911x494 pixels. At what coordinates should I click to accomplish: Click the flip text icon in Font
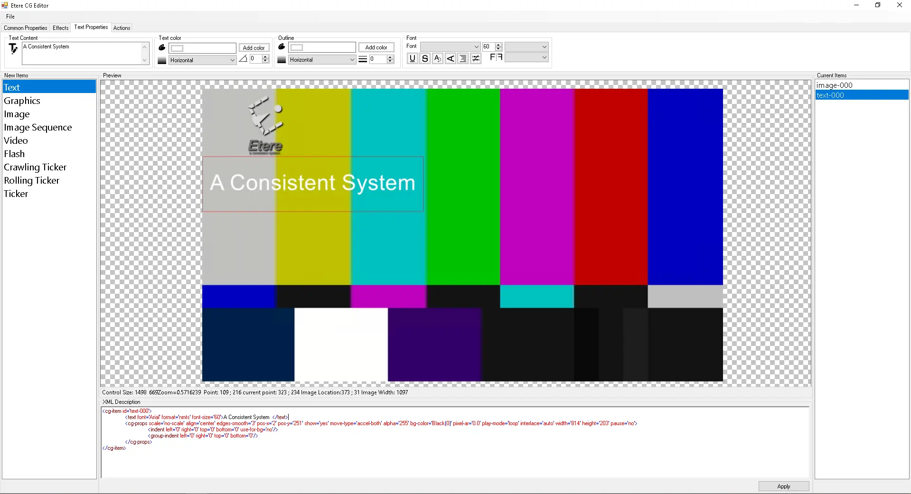click(x=496, y=57)
